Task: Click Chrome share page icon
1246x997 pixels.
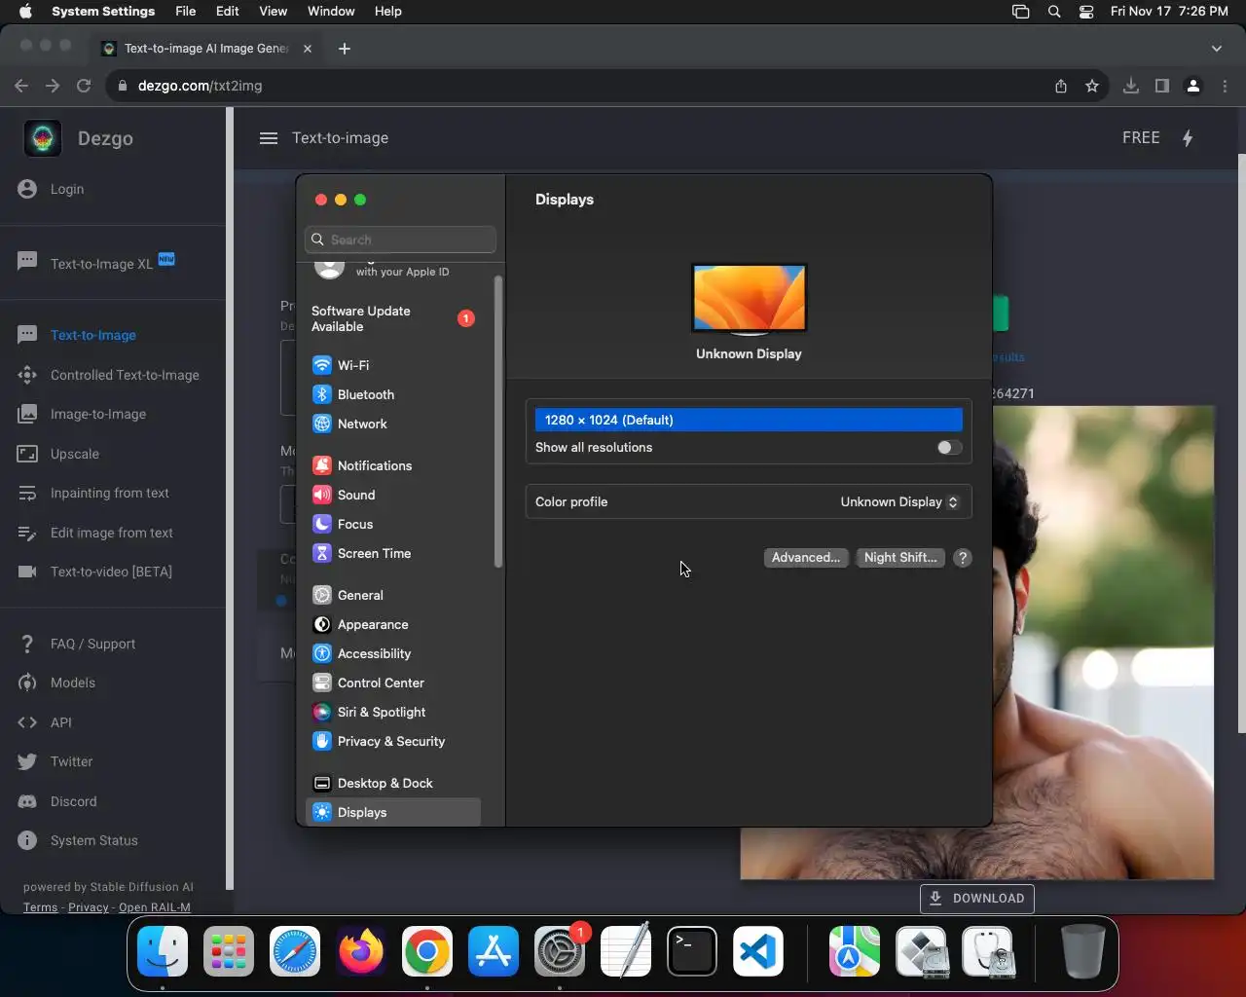Action: 1061,86
